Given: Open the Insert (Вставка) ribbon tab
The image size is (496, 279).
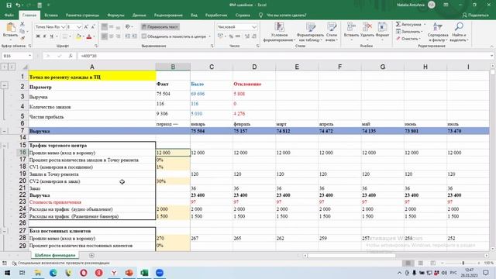Looking at the screenshot, I should tap(51, 15).
